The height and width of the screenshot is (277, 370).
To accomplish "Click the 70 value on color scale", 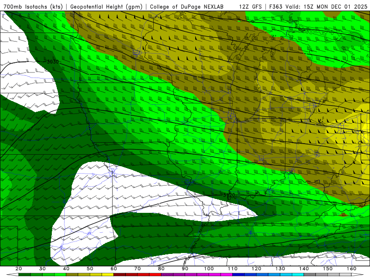I will pyautogui.click(x=137, y=269).
